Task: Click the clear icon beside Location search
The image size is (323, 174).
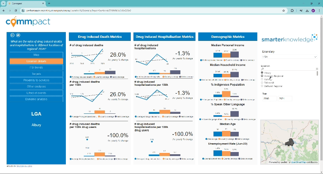Action: 317,69
